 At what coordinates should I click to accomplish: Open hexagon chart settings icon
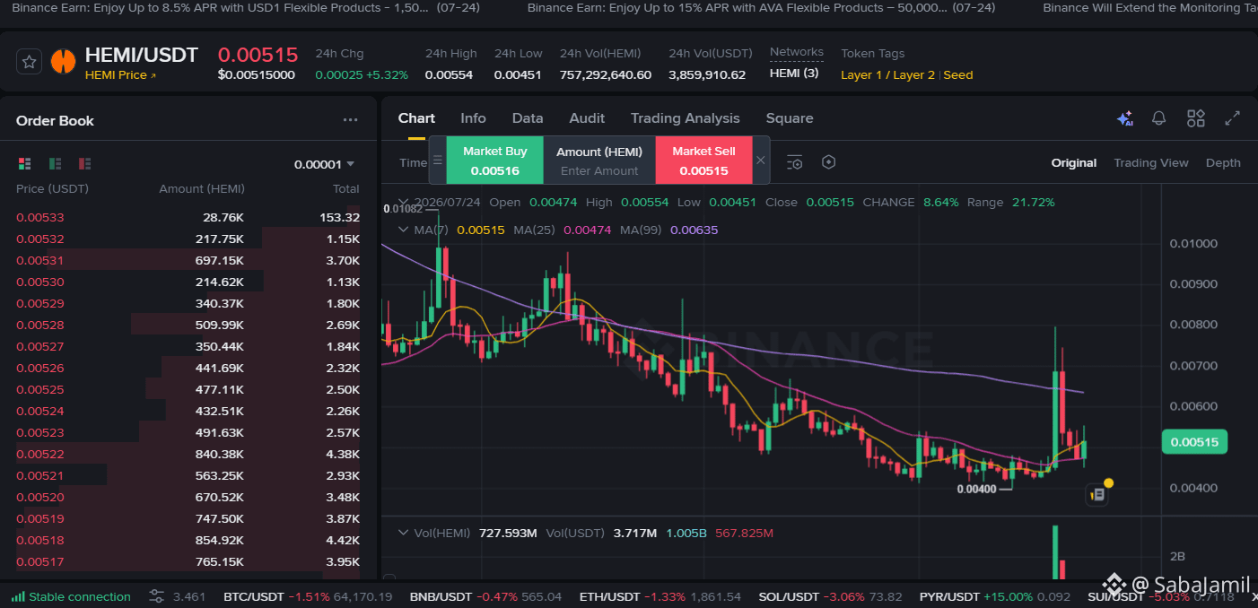click(x=829, y=162)
